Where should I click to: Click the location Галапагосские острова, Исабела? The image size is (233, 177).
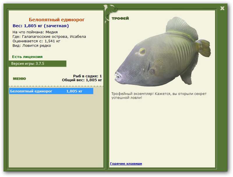(54, 36)
